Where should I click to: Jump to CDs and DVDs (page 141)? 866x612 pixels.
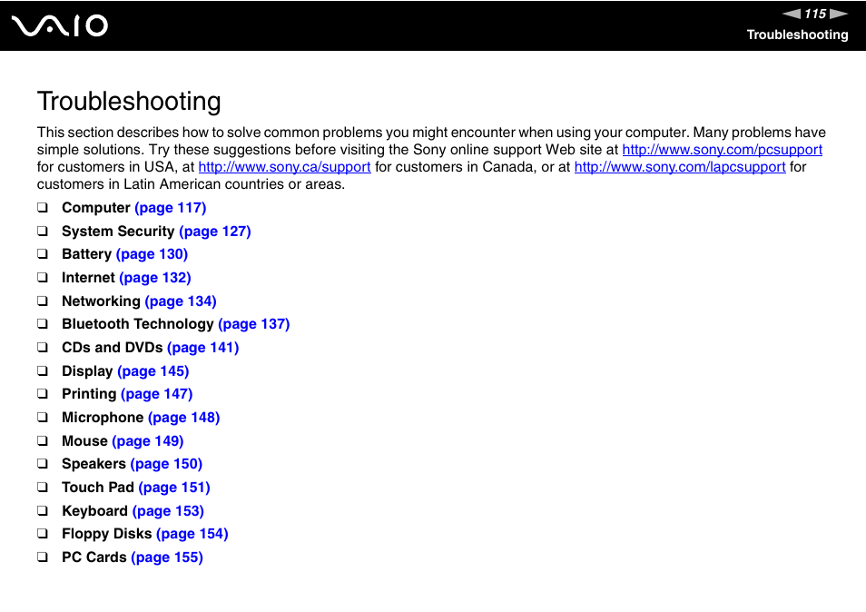[203, 348]
